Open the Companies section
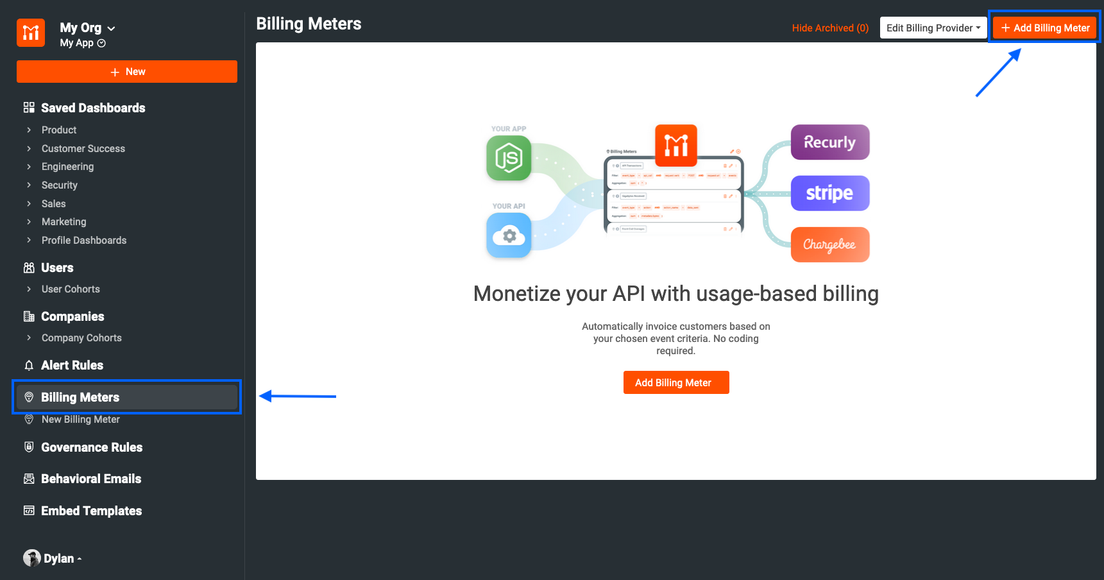Screen dimensions: 1104x580 pyautogui.click(x=72, y=316)
